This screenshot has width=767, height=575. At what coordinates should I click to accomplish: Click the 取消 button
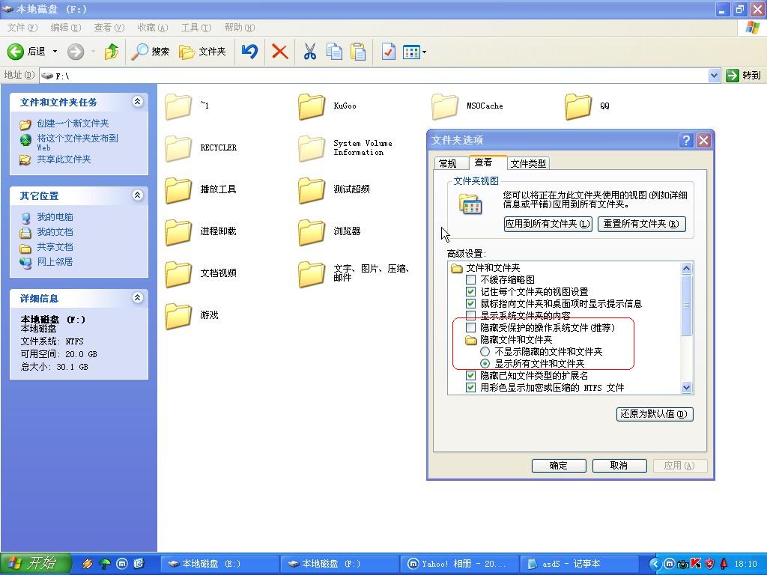coord(619,466)
